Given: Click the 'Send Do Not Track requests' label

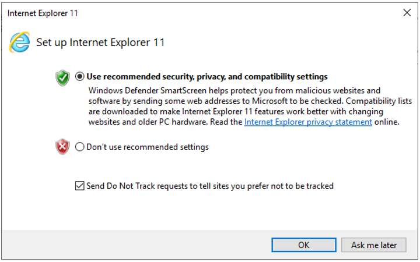Looking at the screenshot, I should pyautogui.click(x=210, y=186).
